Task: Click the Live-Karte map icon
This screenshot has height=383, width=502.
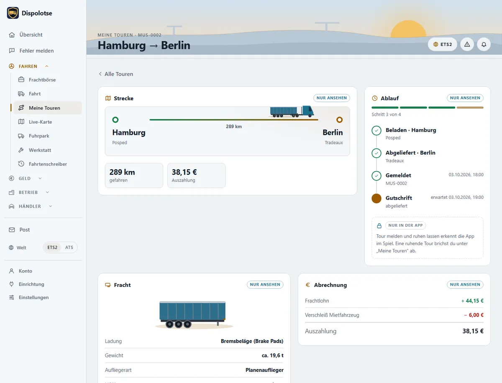Action: pyautogui.click(x=21, y=122)
